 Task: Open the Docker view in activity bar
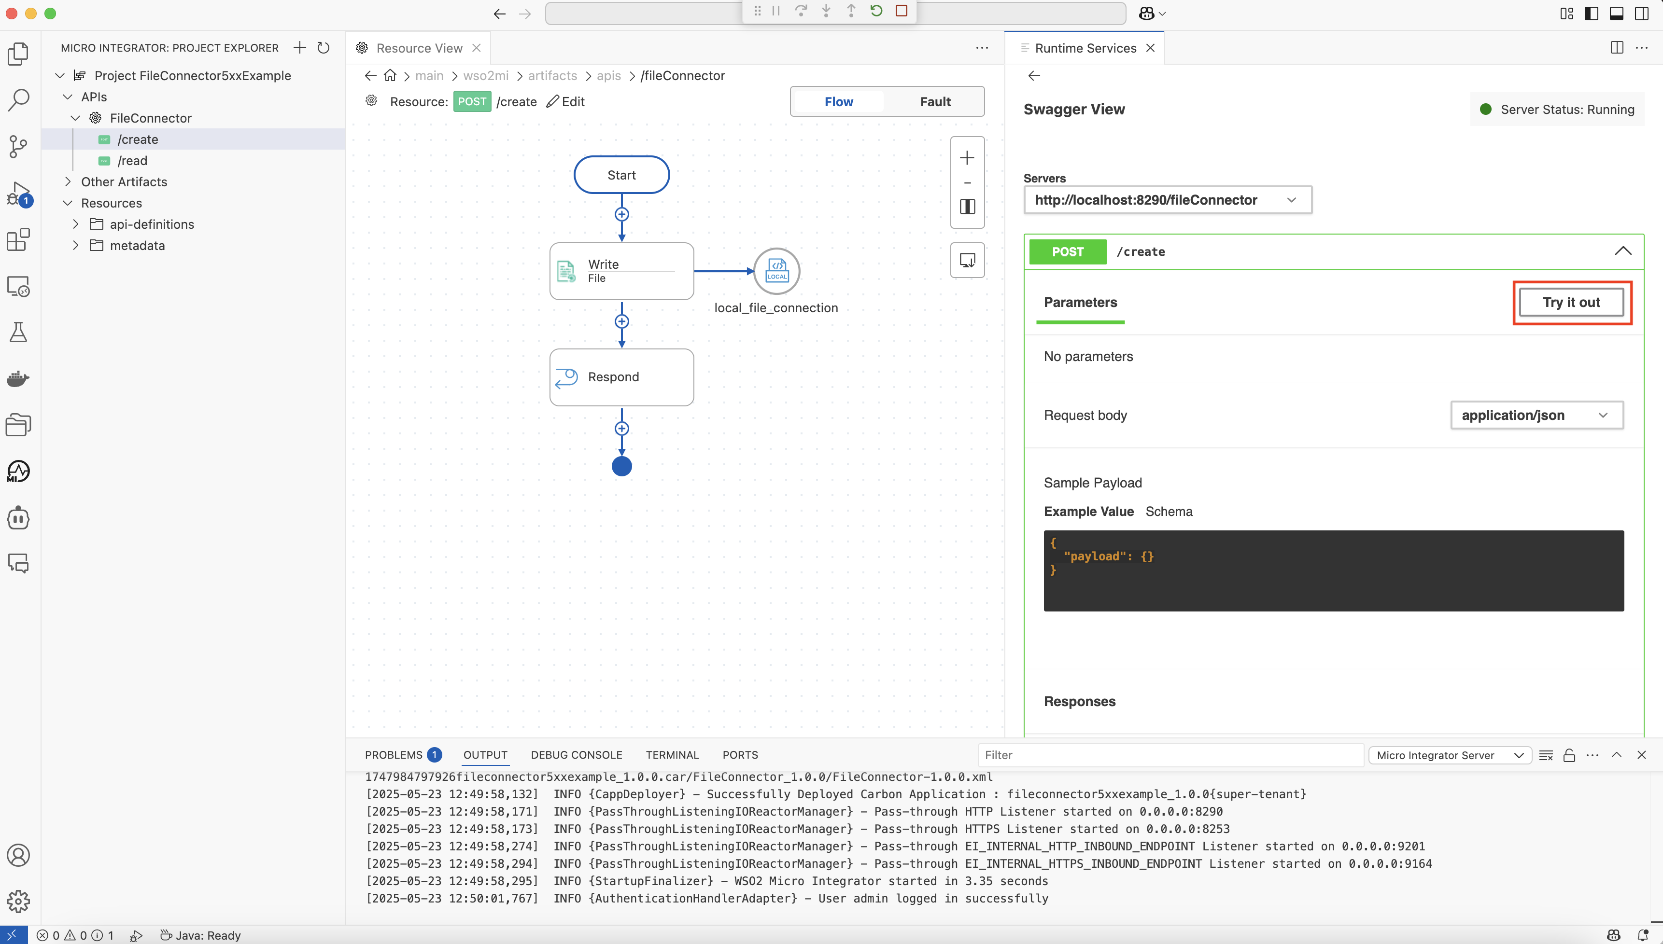pos(18,379)
